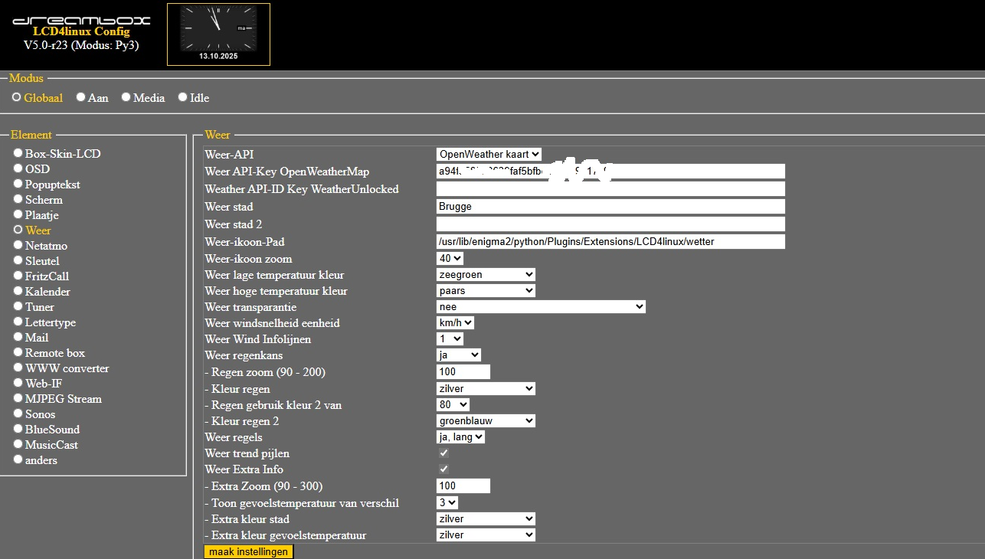985x559 pixels.
Task: Open Weer lage temperatuur kleur dropdown
Action: 486,274
